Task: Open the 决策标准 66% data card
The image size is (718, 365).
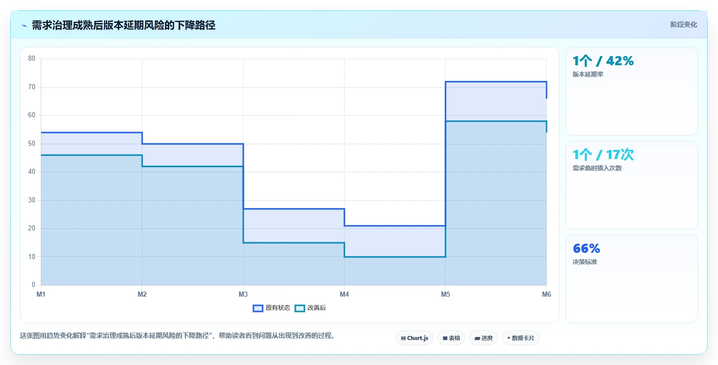Action: 631,279
